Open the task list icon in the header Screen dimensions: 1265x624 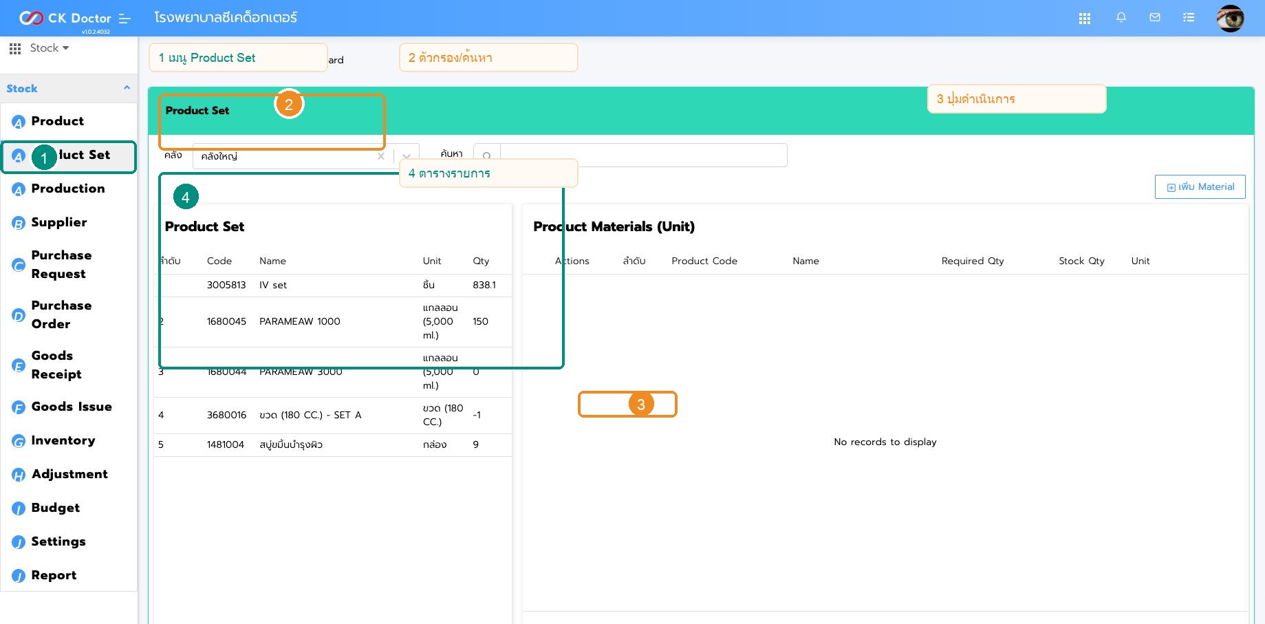tap(1189, 18)
